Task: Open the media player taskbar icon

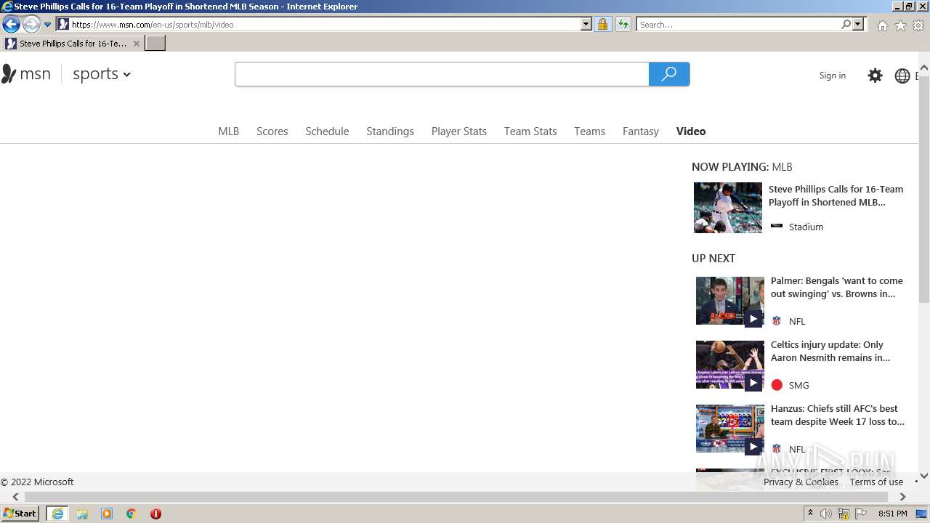Action: pyautogui.click(x=107, y=514)
